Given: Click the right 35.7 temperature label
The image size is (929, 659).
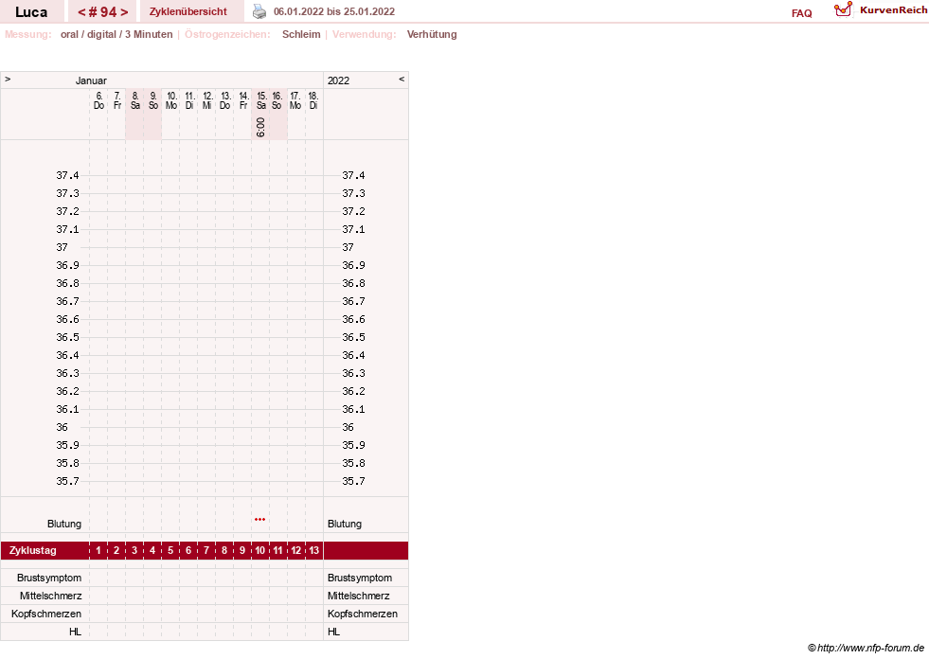Looking at the screenshot, I should (x=353, y=481).
